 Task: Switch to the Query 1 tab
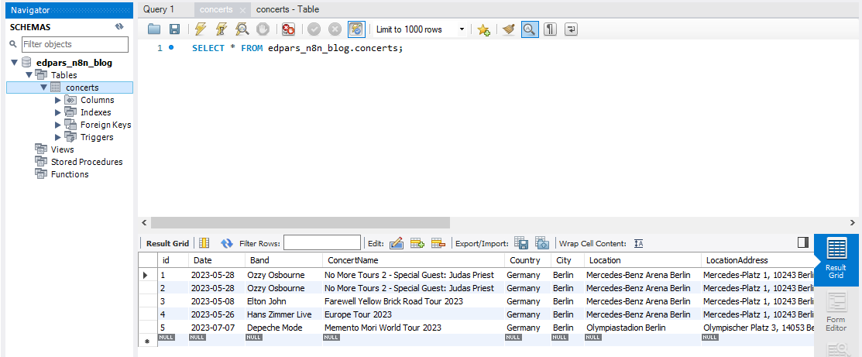click(159, 9)
